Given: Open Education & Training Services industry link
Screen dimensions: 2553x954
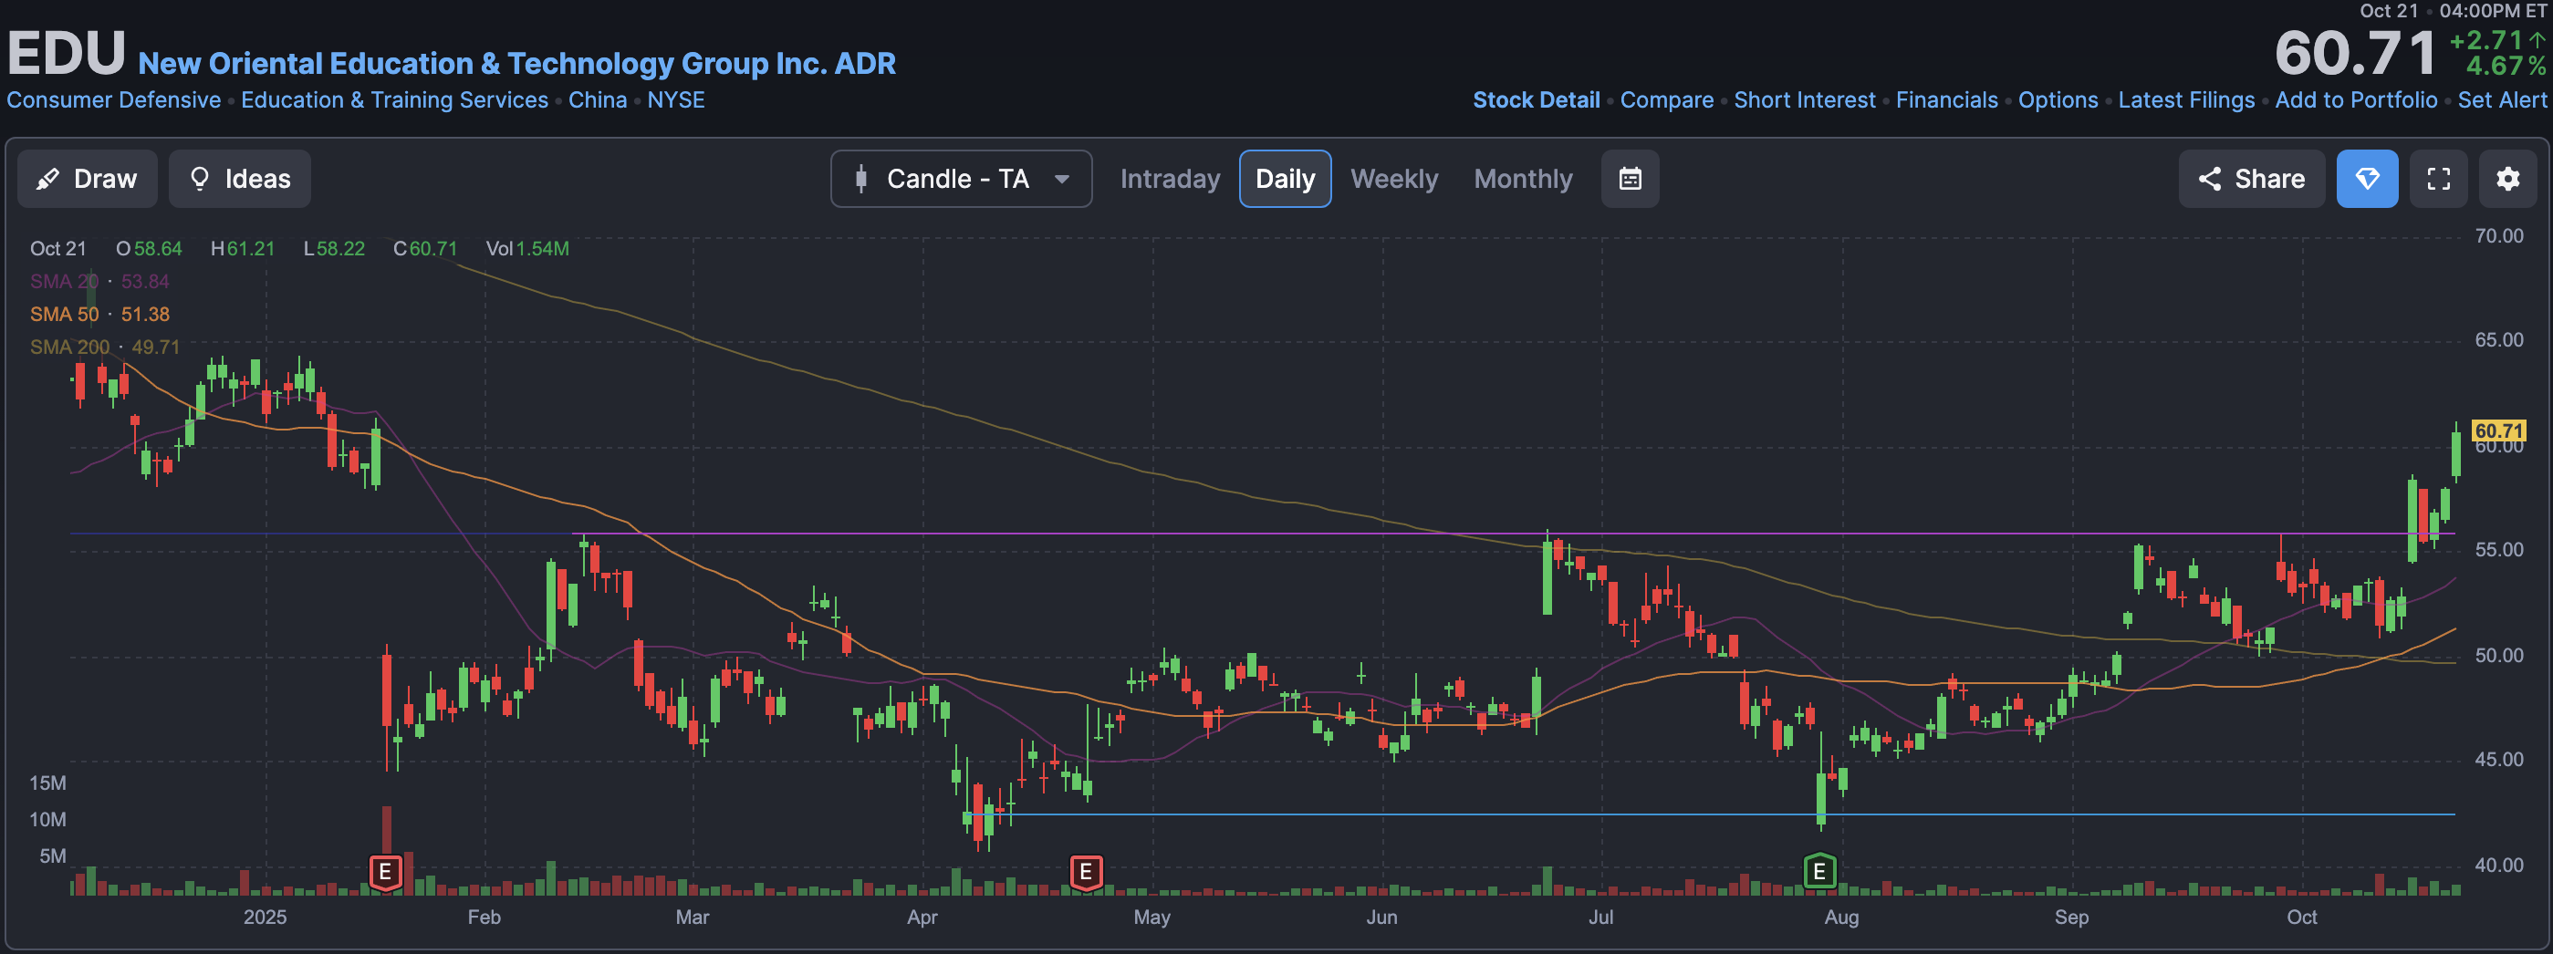Looking at the screenshot, I should [x=394, y=100].
